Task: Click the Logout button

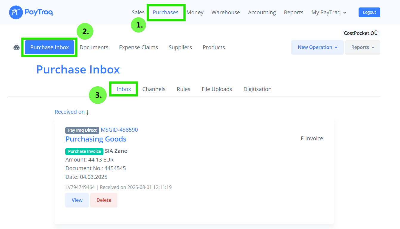Action: coord(369,12)
